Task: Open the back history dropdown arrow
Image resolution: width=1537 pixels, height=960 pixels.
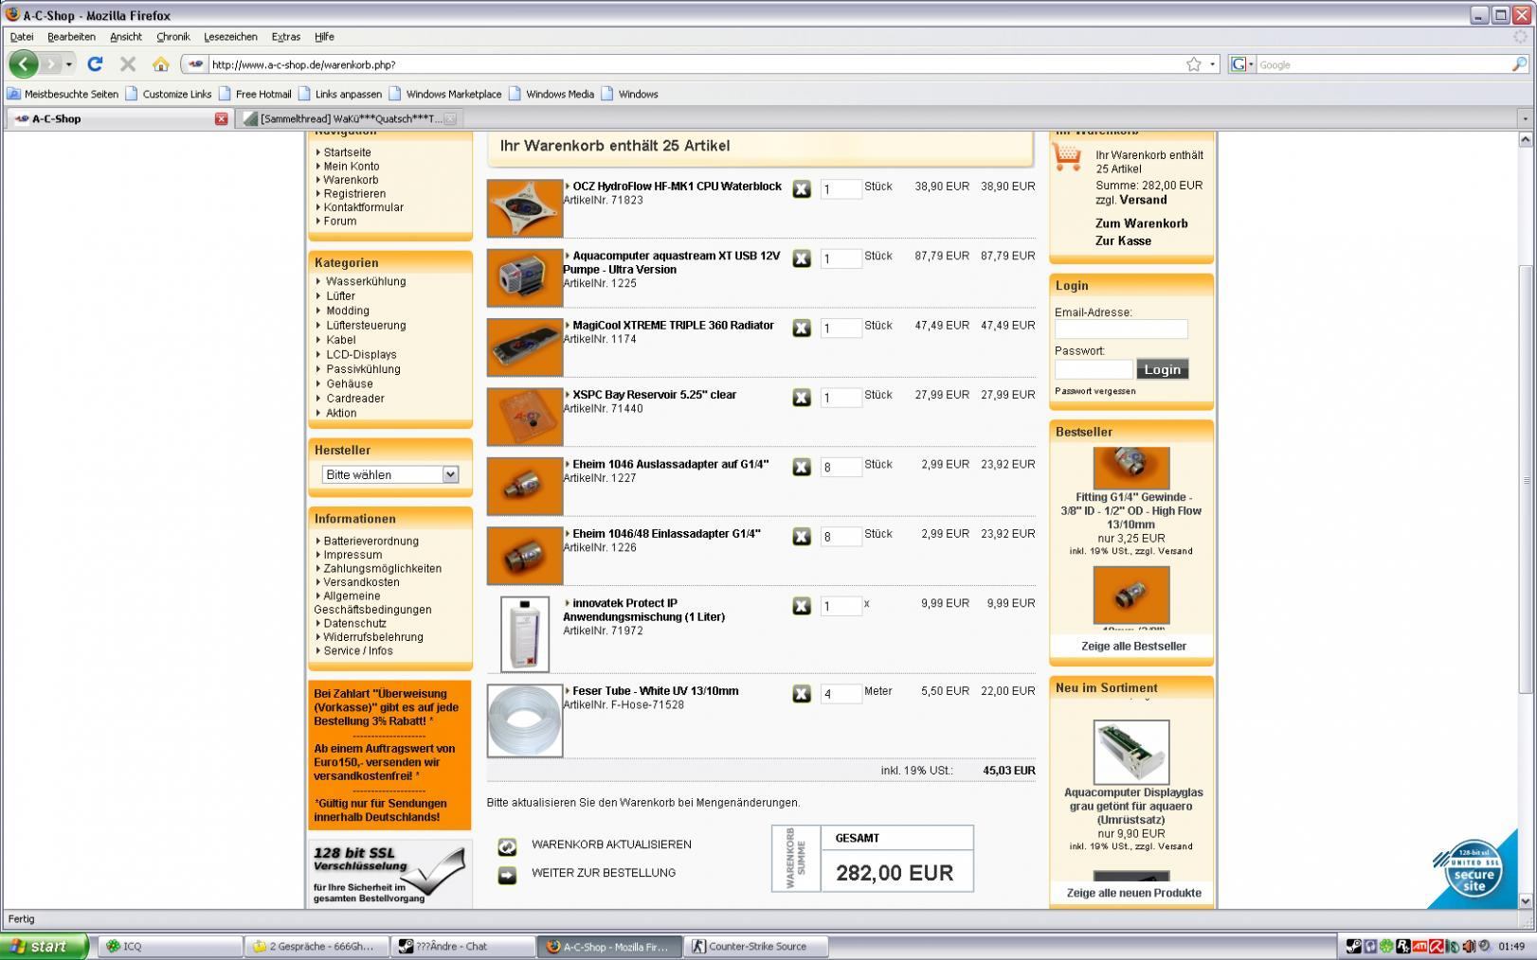Action: (x=69, y=64)
